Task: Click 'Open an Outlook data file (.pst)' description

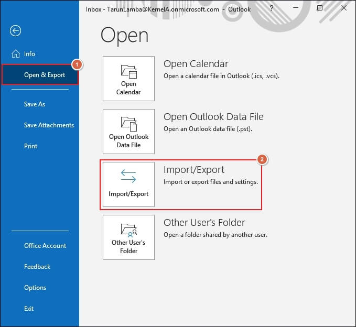Action: 208,129
